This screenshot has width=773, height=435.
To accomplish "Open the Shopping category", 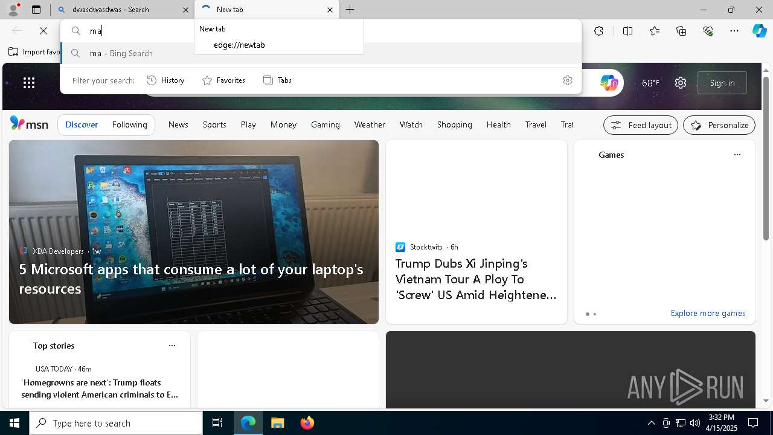I will [x=455, y=124].
